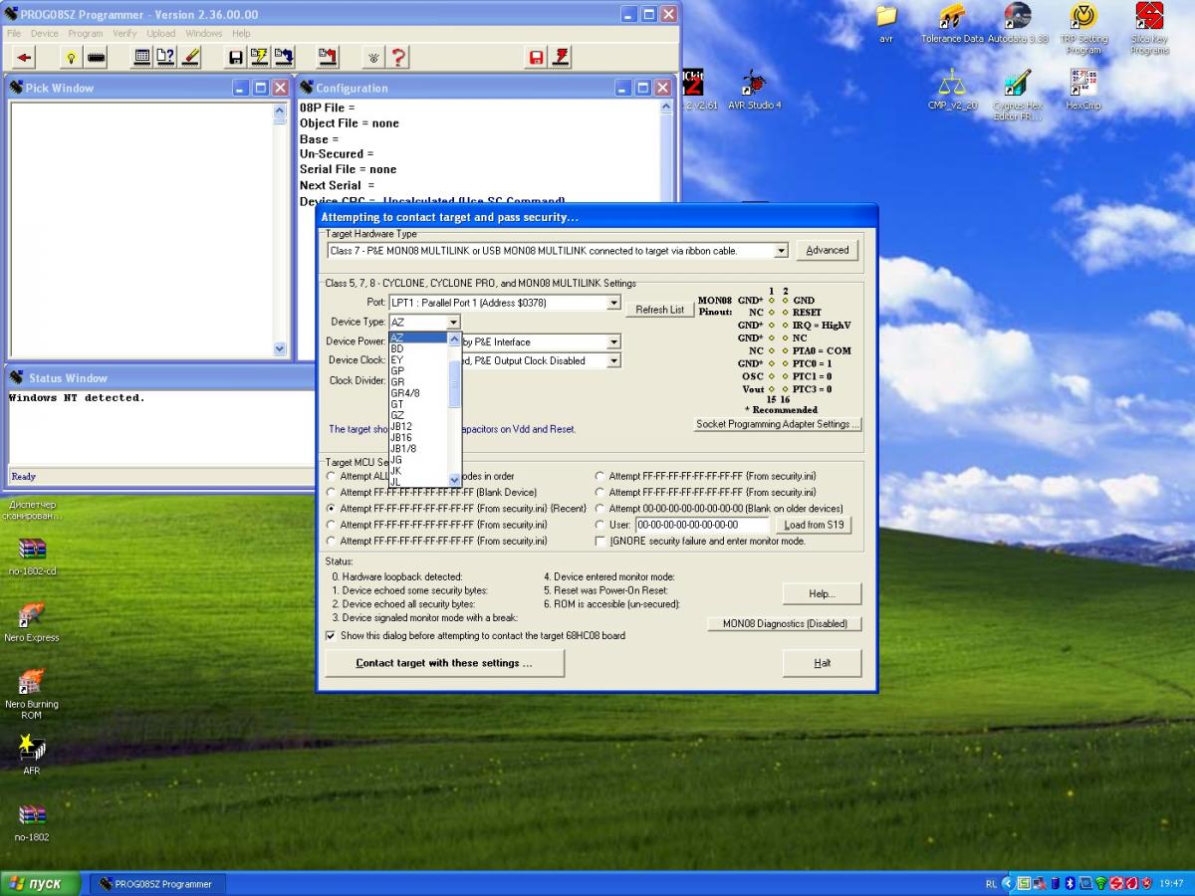Click the red lightning bolt toolbar icon
Viewport: 1195px width, 896px height.
[561, 57]
